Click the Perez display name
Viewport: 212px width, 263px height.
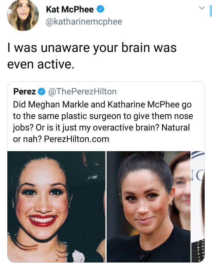(x=25, y=92)
